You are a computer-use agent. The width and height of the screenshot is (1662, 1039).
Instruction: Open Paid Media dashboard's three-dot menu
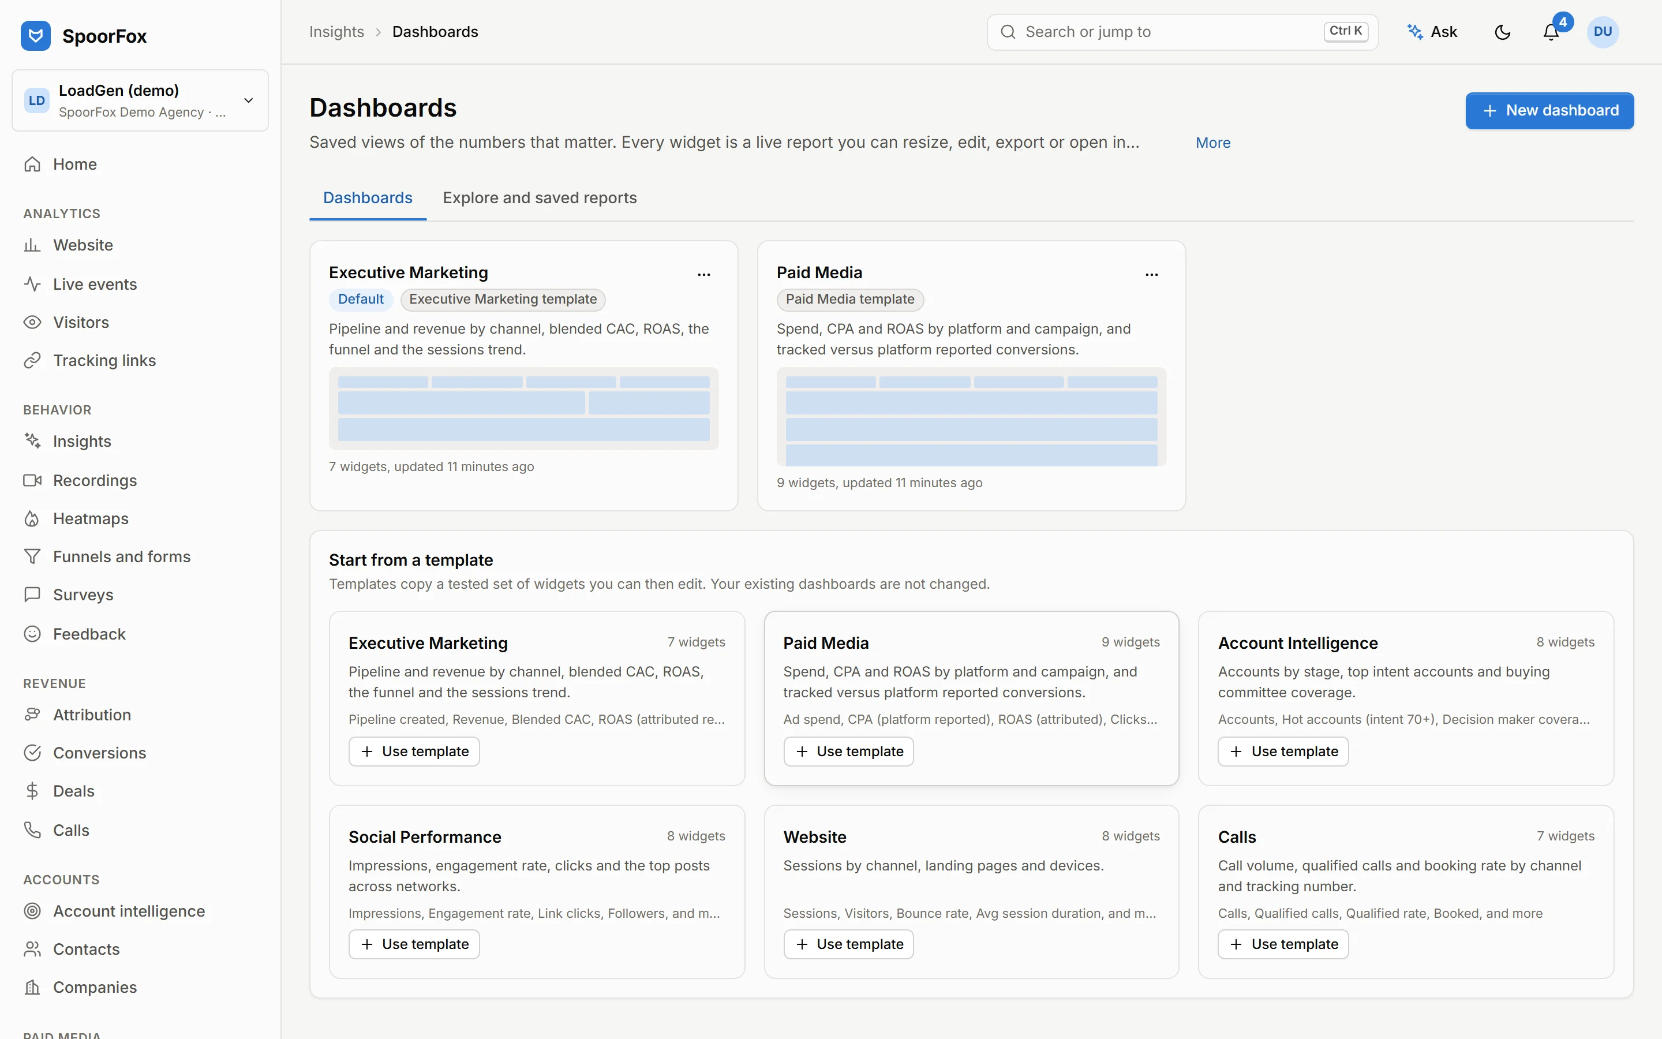click(1152, 274)
